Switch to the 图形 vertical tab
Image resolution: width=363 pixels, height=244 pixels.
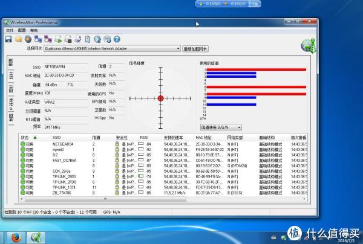[11, 89]
